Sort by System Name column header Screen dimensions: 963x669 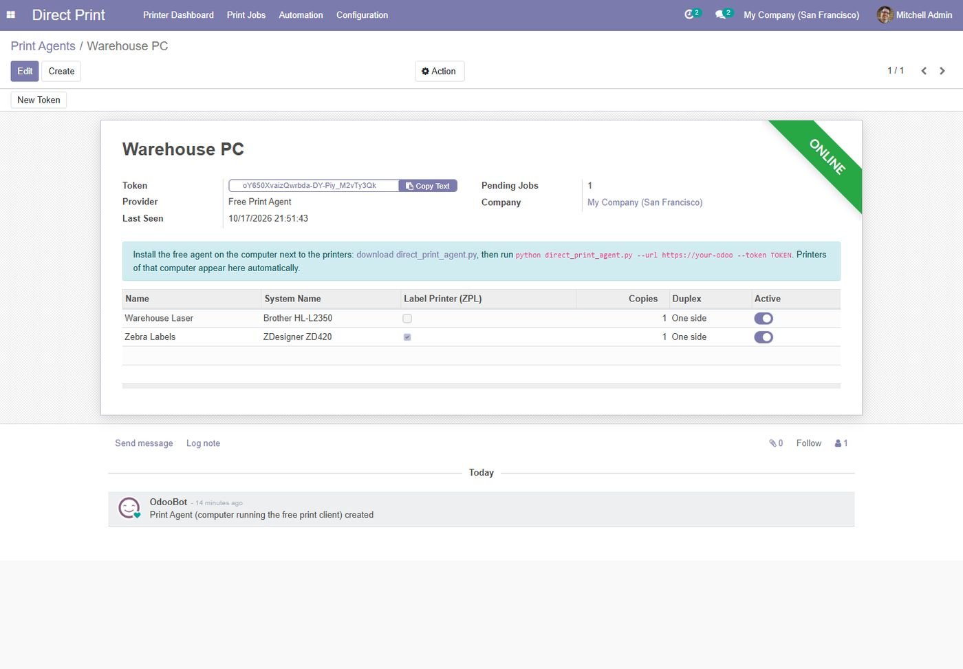tap(331, 299)
